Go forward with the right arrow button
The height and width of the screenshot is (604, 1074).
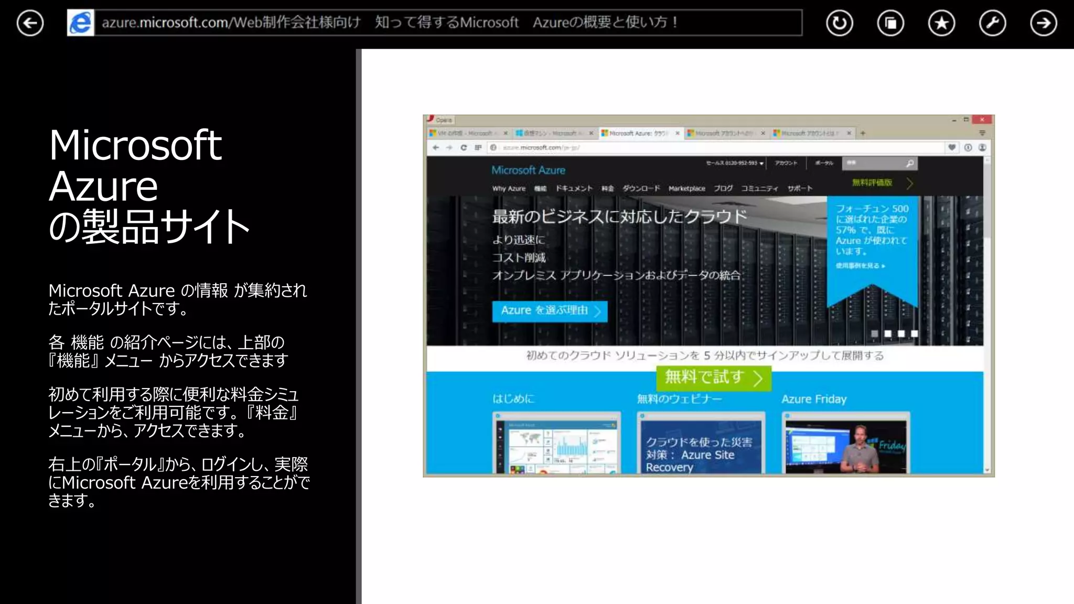pos(1044,23)
